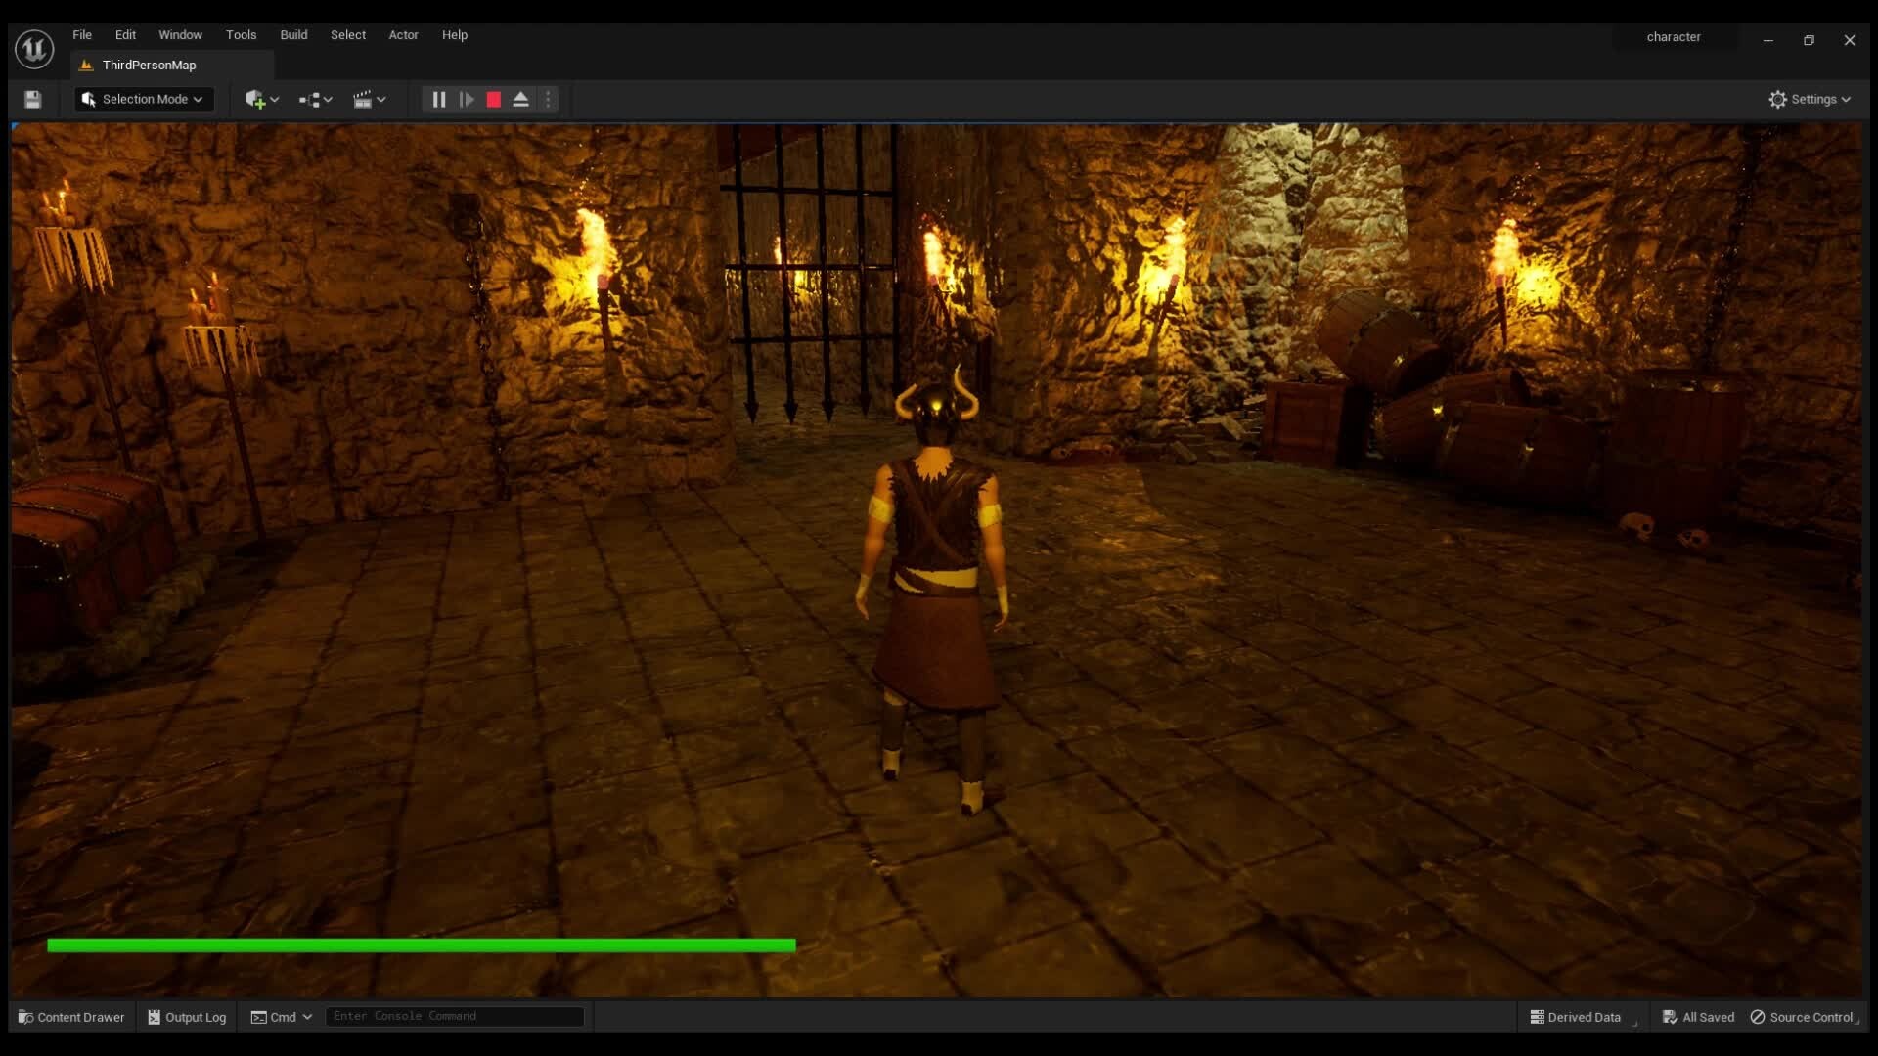Click the green progress bar

tap(421, 945)
